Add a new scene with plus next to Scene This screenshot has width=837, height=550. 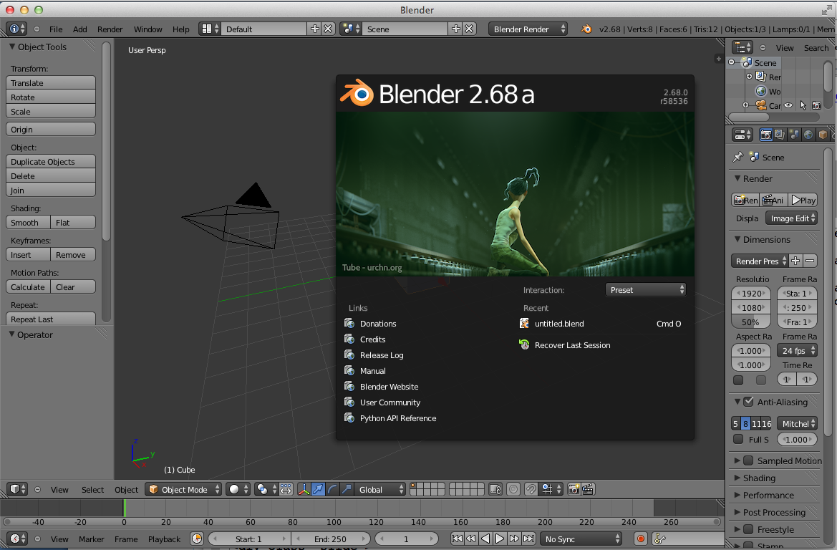pos(456,29)
